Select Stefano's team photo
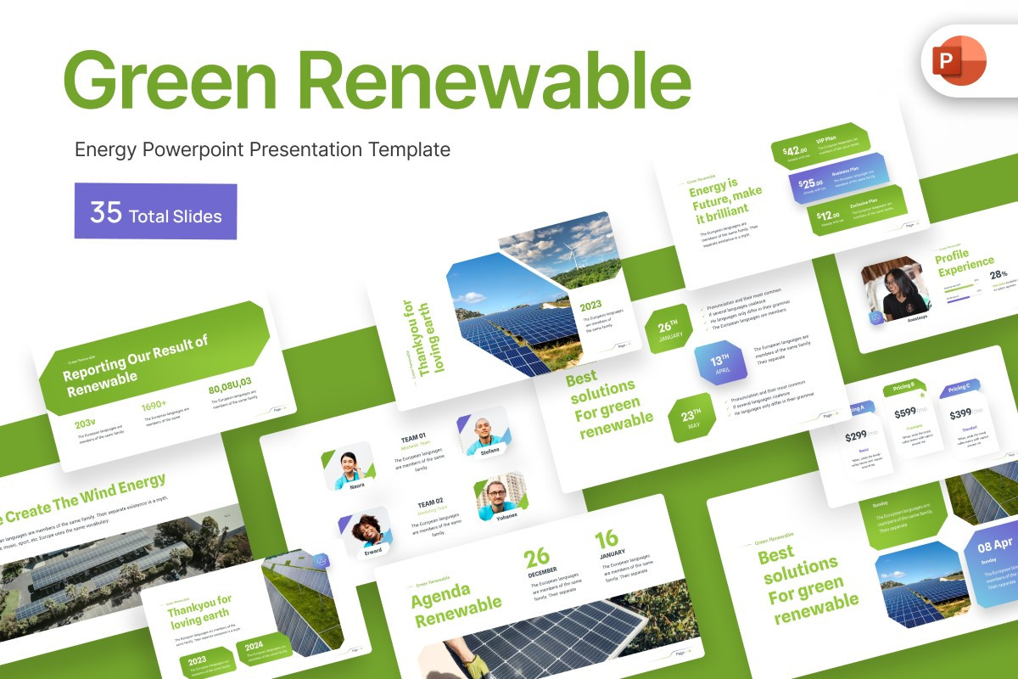The height and width of the screenshot is (679, 1018). tap(484, 433)
